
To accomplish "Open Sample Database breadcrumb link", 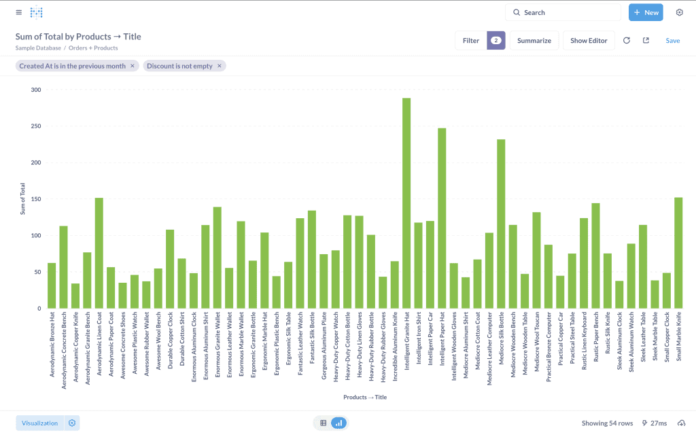I will [x=38, y=48].
